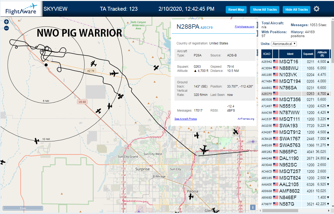
Task: Select N587G in the aircraft list
Action: (287, 204)
